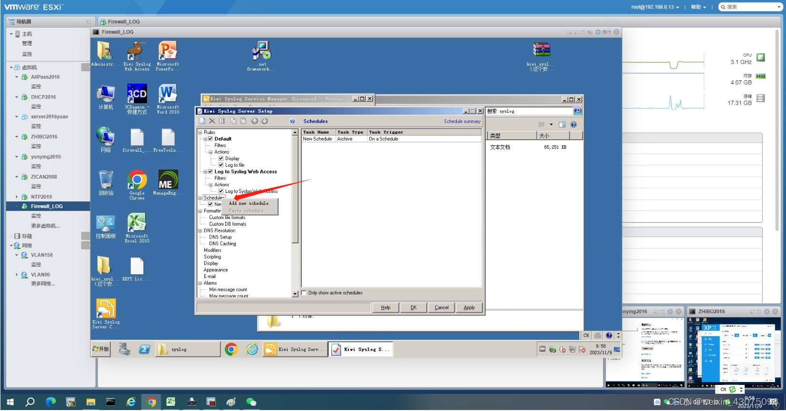
Task: Open Kiwi Syslog Server Console desktop icon
Action: point(105,314)
